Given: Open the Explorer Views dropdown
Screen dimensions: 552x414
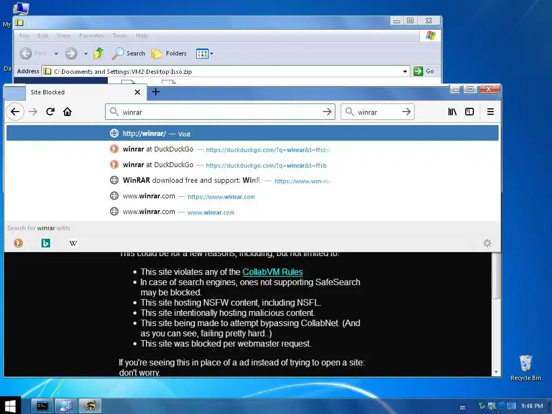Looking at the screenshot, I should tap(204, 54).
